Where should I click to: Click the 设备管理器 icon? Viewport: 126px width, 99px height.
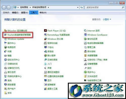pyautogui.click(x=85, y=64)
